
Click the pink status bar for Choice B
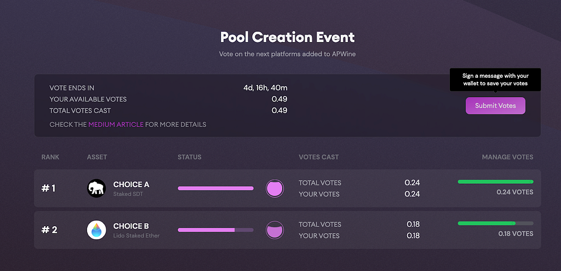coord(216,230)
